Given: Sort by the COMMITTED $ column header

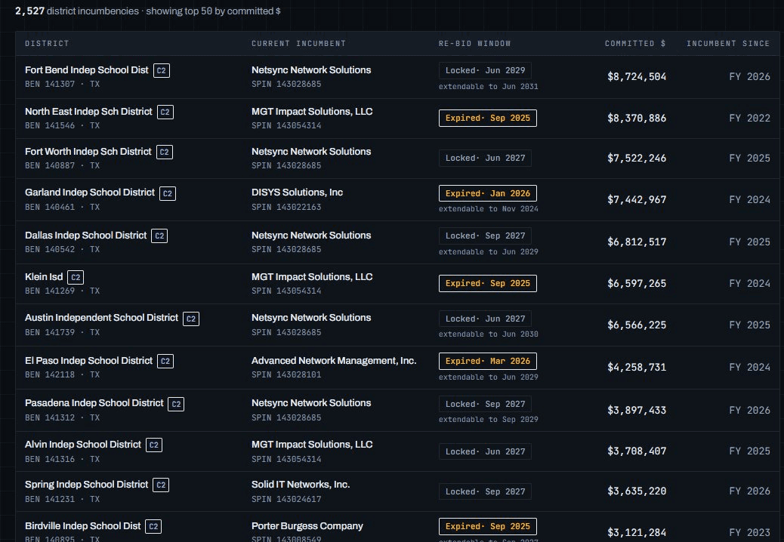Looking at the screenshot, I should [x=635, y=44].
